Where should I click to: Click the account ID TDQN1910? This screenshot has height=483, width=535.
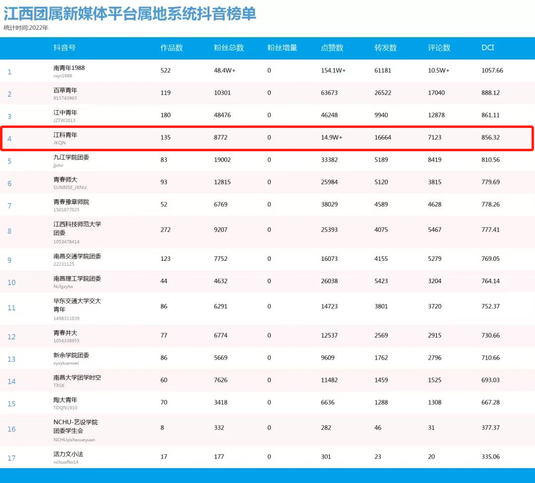[x=65, y=408]
